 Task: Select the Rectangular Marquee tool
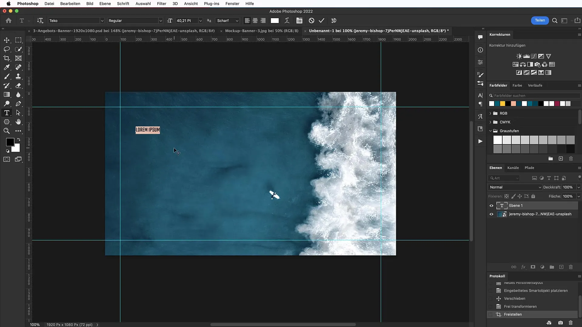(x=19, y=40)
